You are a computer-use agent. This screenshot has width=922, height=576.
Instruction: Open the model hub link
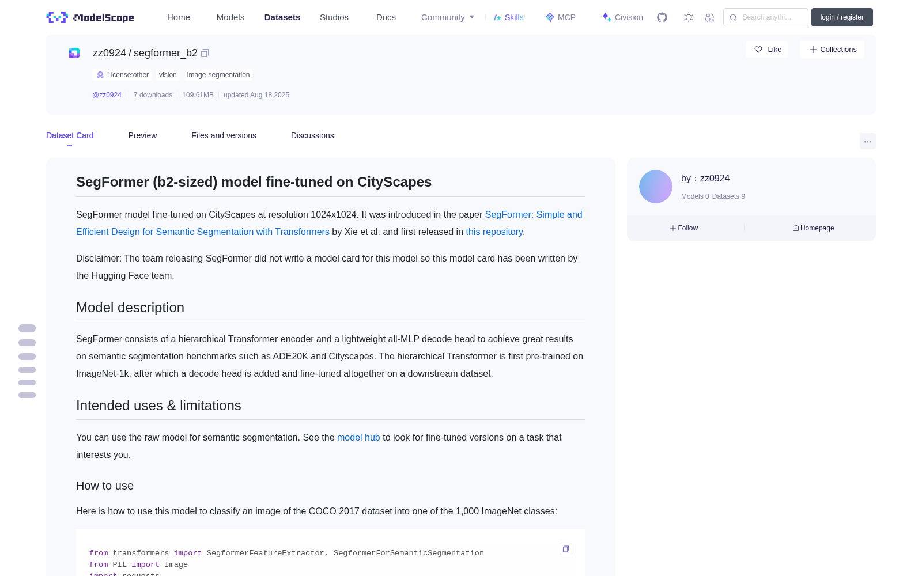358,437
